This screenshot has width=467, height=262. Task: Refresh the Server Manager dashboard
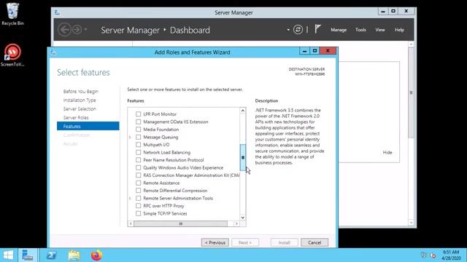click(x=298, y=29)
